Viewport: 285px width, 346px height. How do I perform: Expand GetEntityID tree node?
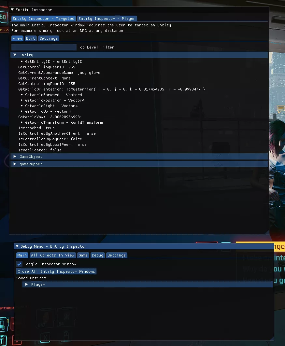(22, 62)
